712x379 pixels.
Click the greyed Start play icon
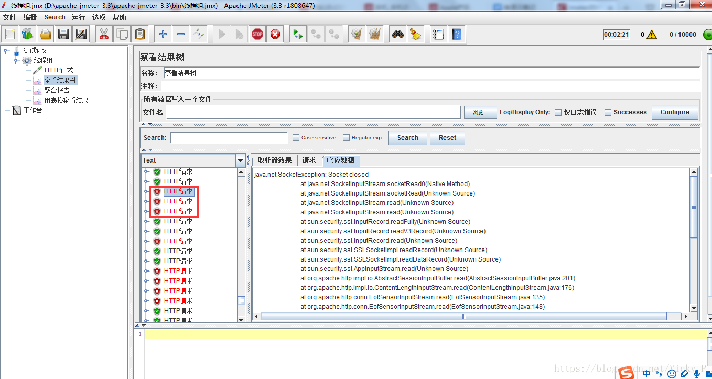[x=222, y=35]
